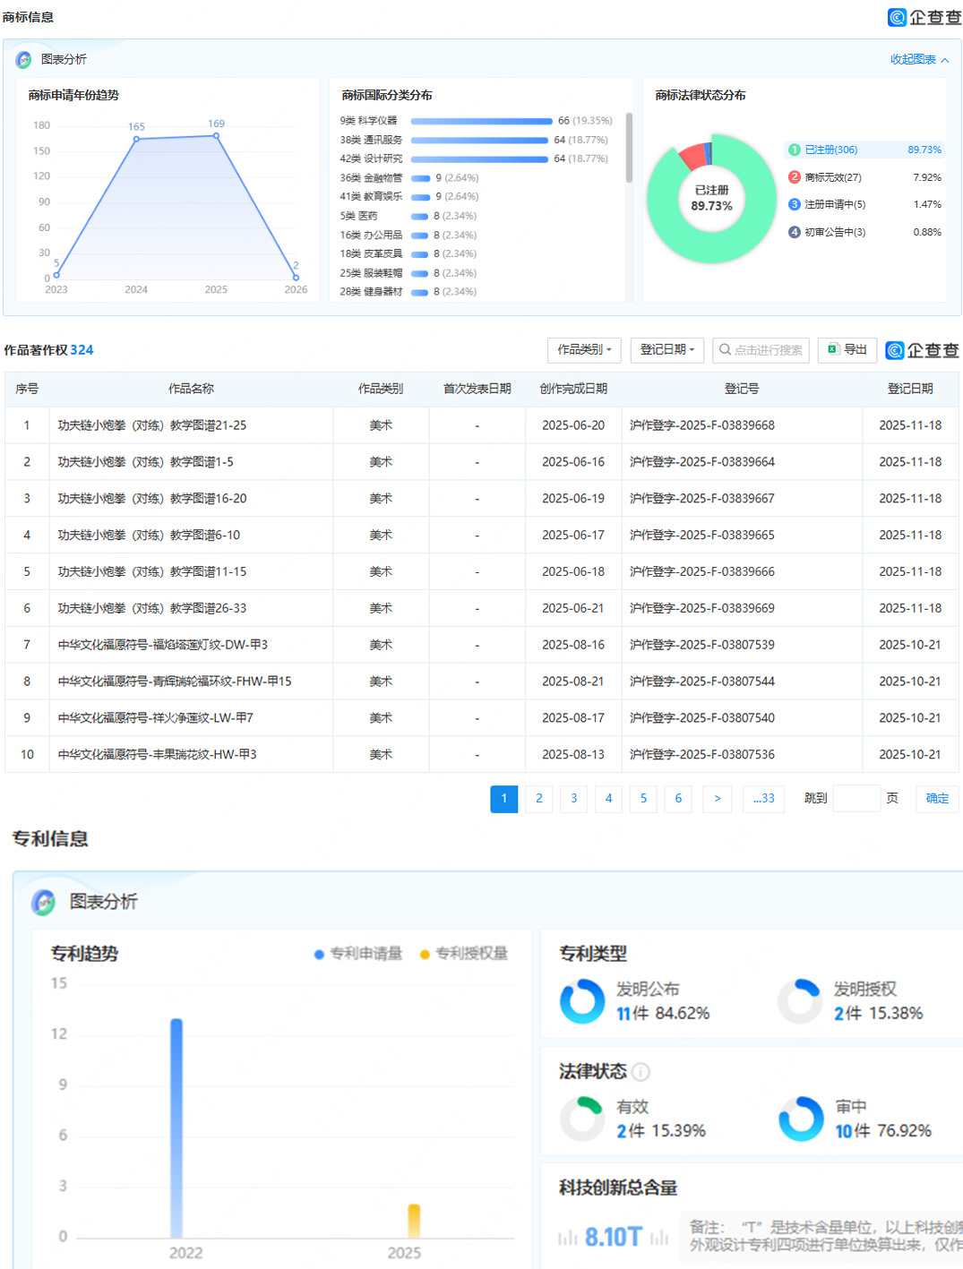Click the 企查查 logo at top right

924,17
